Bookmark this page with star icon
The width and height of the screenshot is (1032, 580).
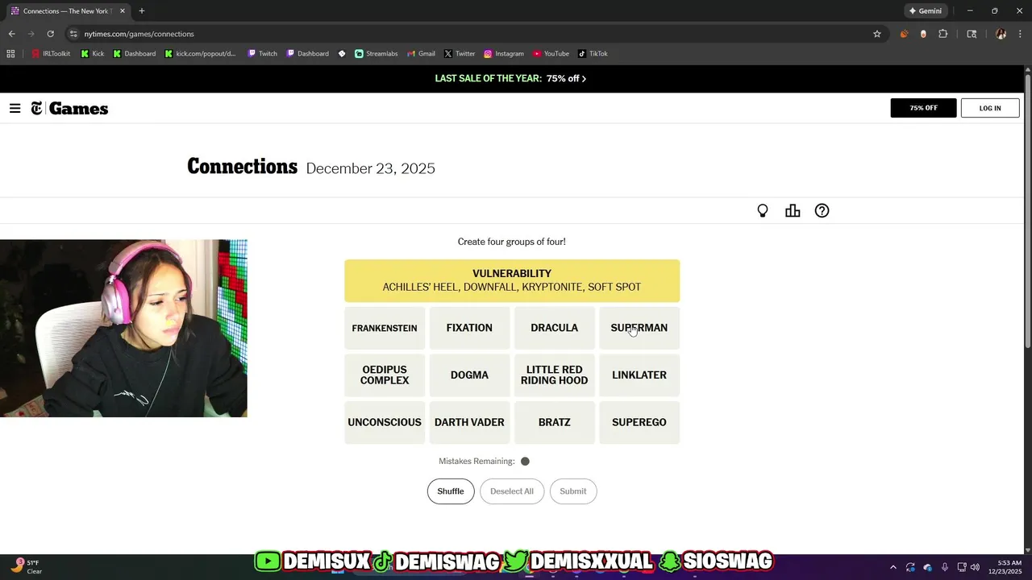877,34
